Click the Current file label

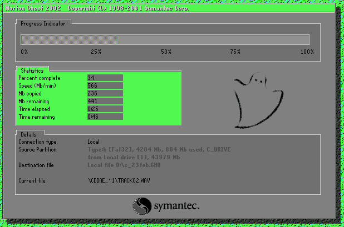click(32, 180)
